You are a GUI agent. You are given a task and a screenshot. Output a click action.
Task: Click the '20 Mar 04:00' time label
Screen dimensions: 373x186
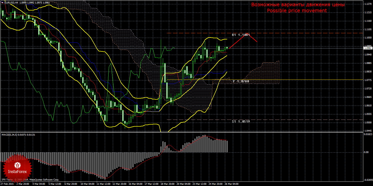(x=183, y=184)
